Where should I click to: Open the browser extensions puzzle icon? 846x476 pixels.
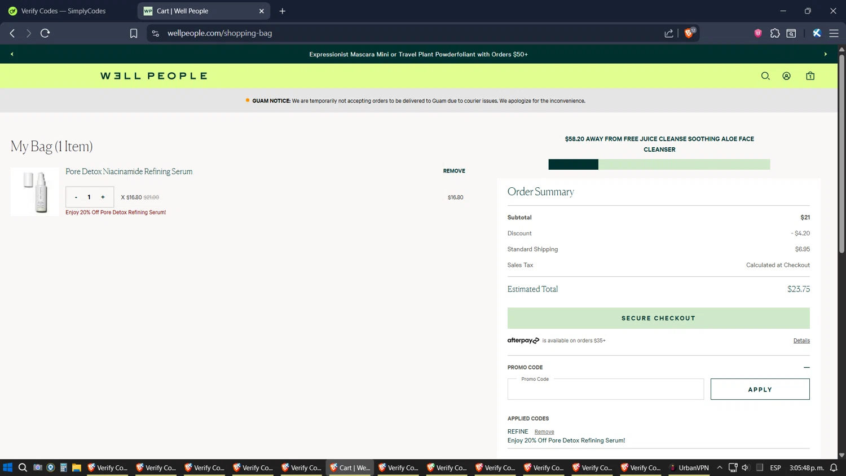click(x=775, y=33)
